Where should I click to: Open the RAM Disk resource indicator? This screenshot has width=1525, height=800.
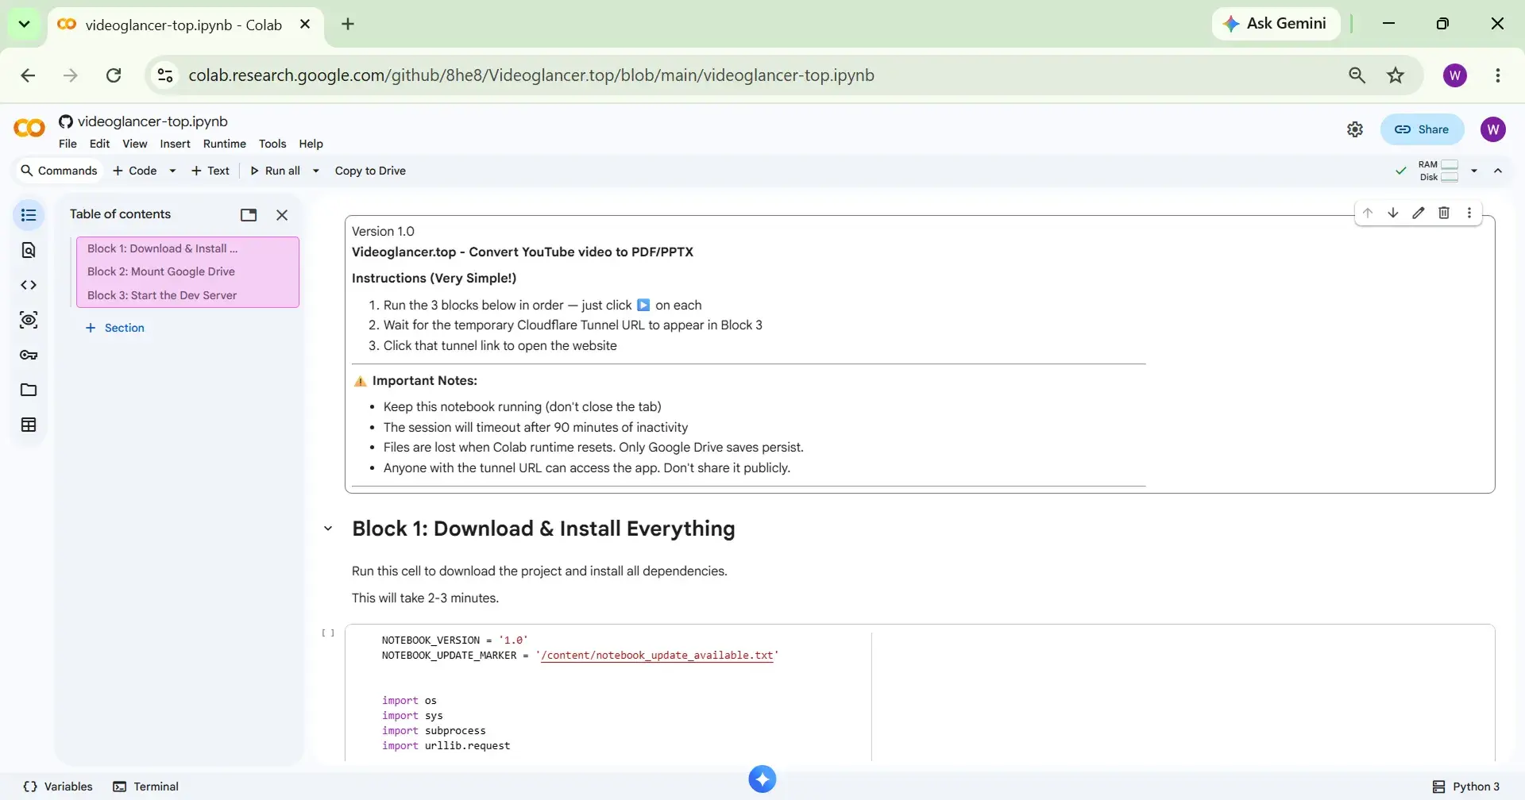click(1438, 171)
